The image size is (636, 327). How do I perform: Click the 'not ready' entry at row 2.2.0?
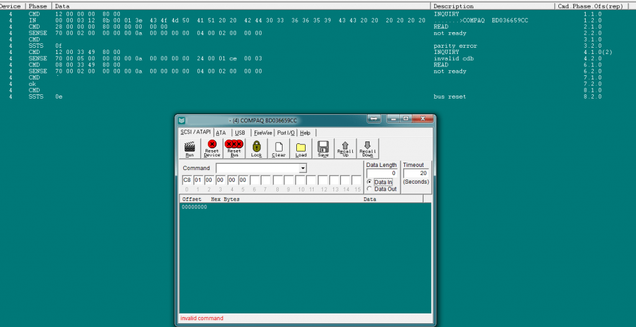tap(450, 34)
